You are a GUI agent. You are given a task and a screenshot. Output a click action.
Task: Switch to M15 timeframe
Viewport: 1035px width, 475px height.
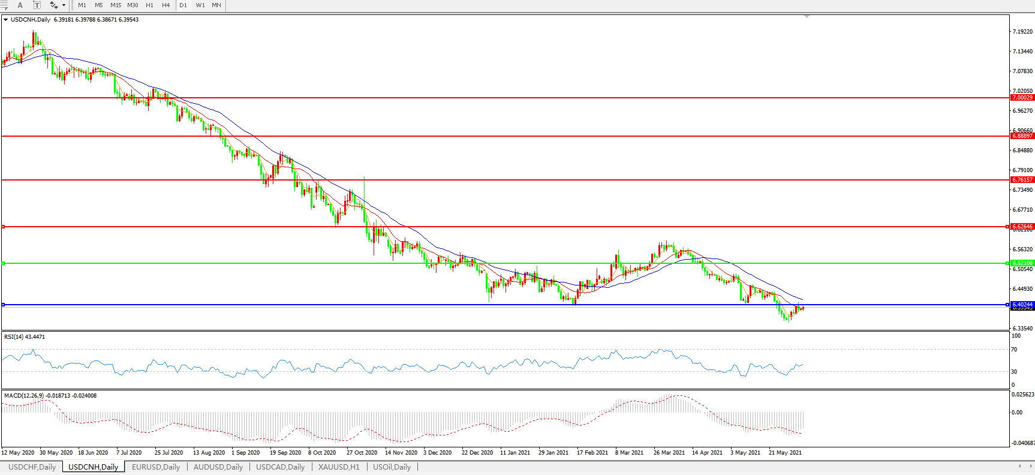pos(116,5)
